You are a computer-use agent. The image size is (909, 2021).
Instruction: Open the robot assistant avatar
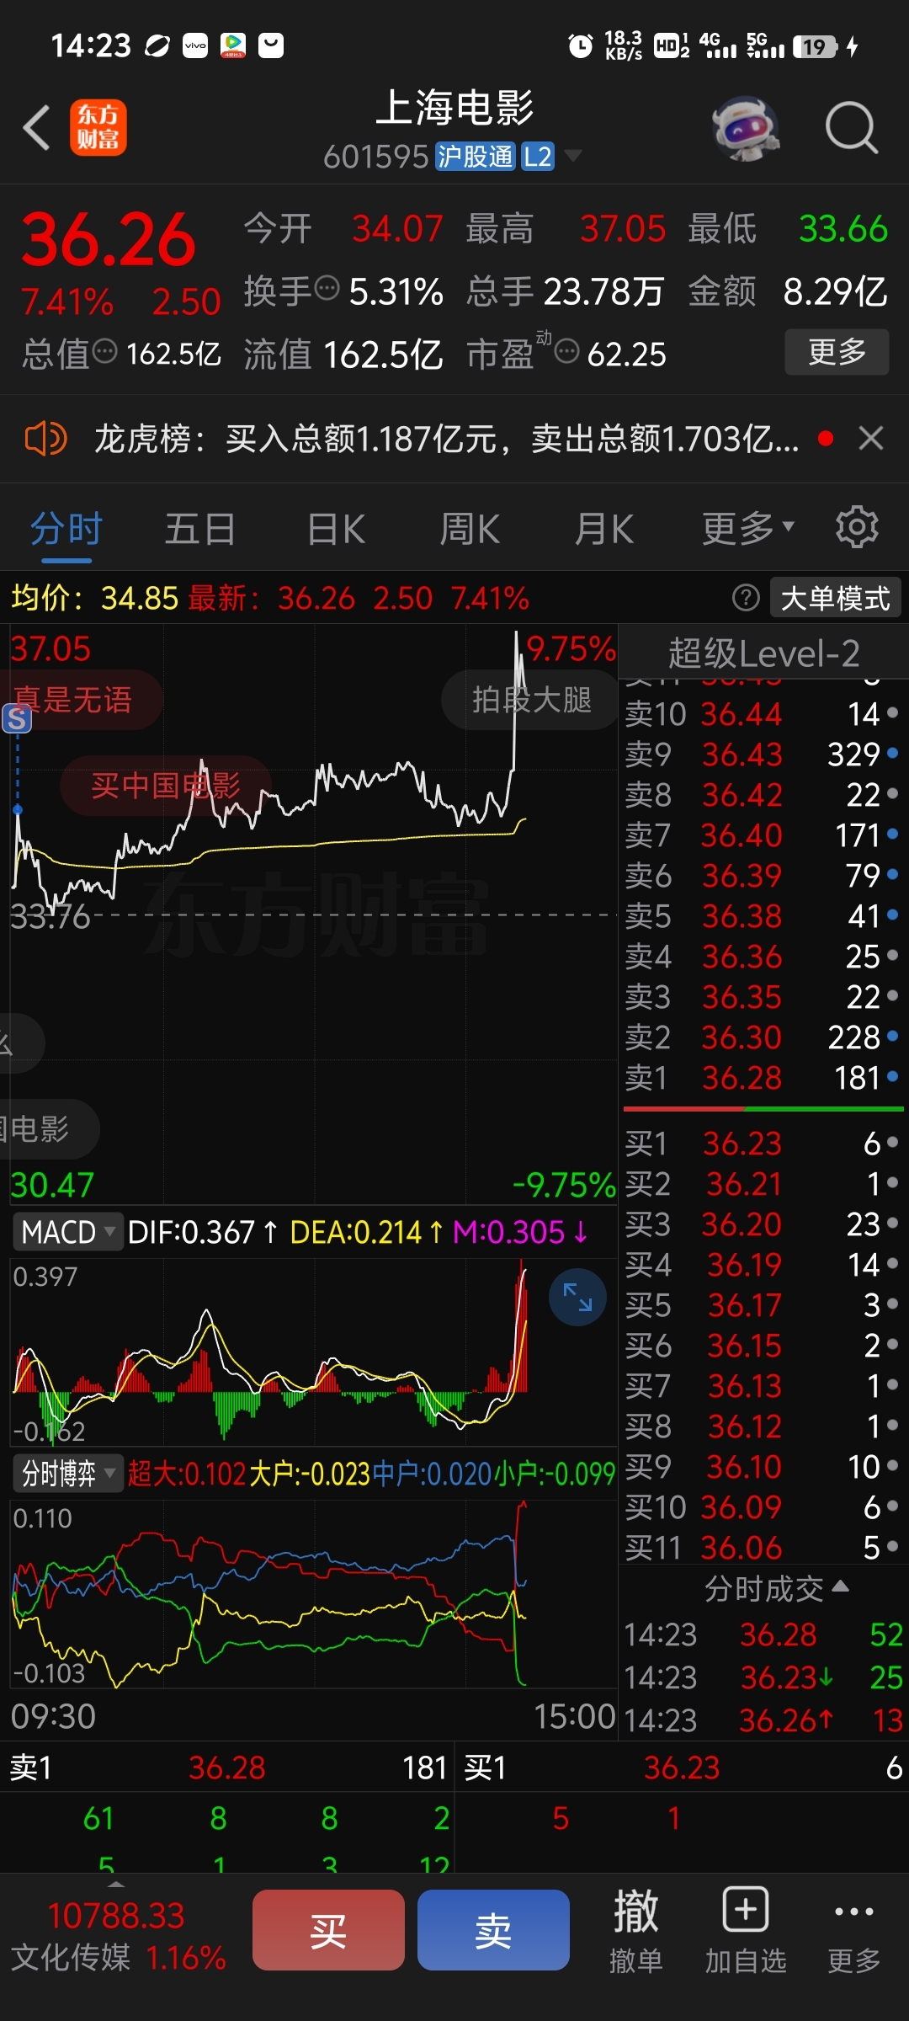tap(745, 129)
